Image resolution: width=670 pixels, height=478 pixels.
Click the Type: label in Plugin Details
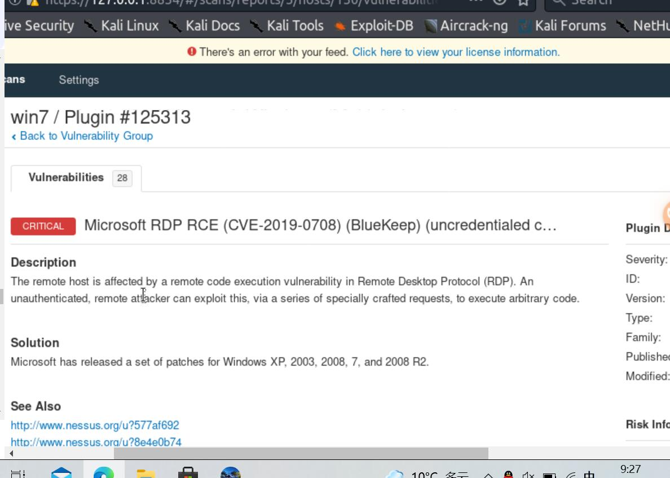tap(639, 318)
